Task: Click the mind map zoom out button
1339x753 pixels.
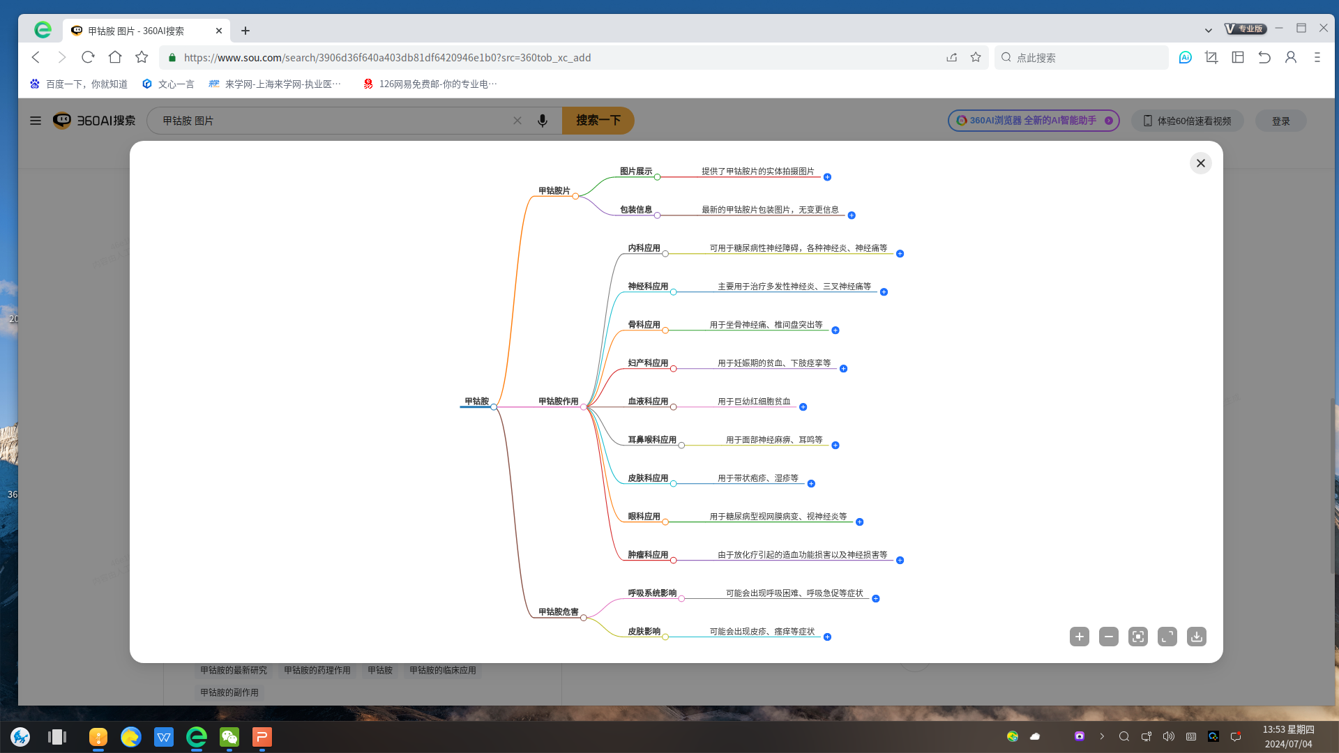Action: tap(1108, 637)
